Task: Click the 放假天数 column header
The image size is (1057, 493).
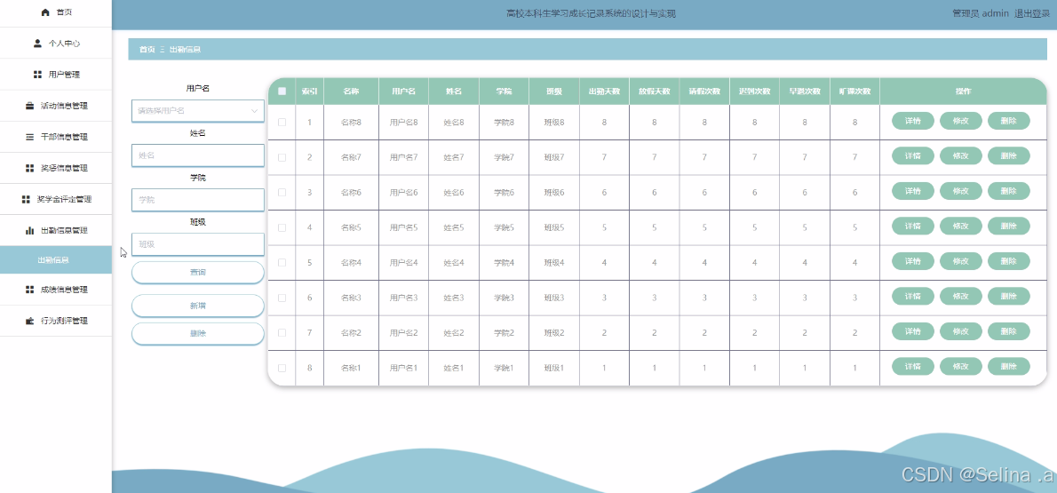Action: (655, 91)
